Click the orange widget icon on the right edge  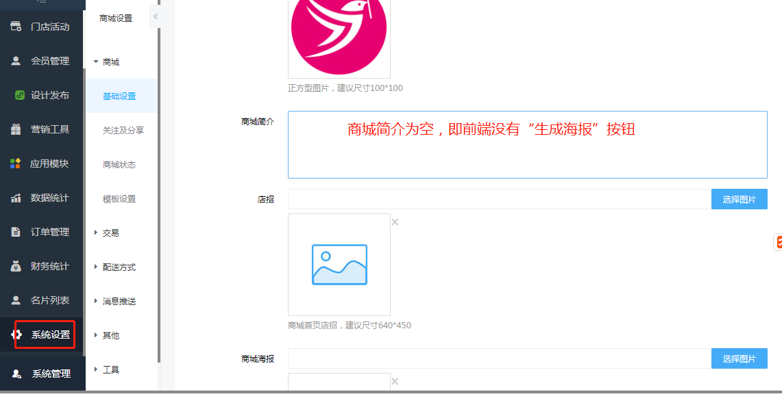(778, 241)
